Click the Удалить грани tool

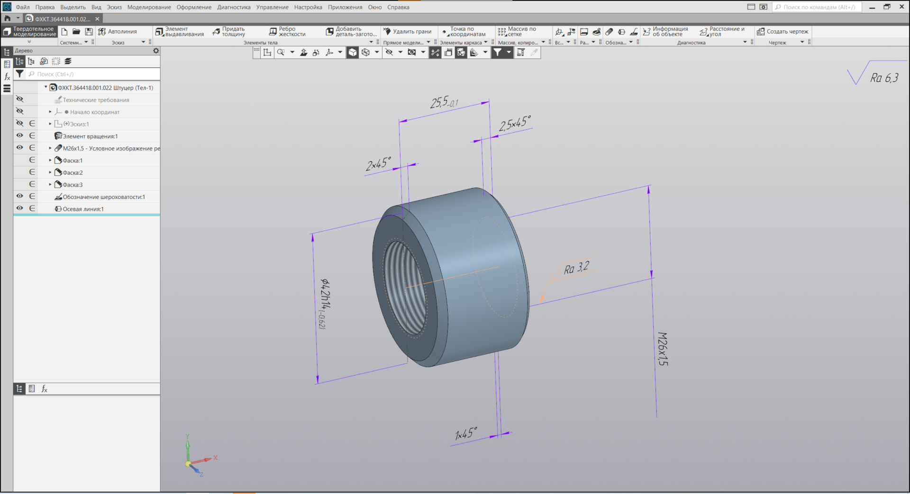(x=407, y=32)
